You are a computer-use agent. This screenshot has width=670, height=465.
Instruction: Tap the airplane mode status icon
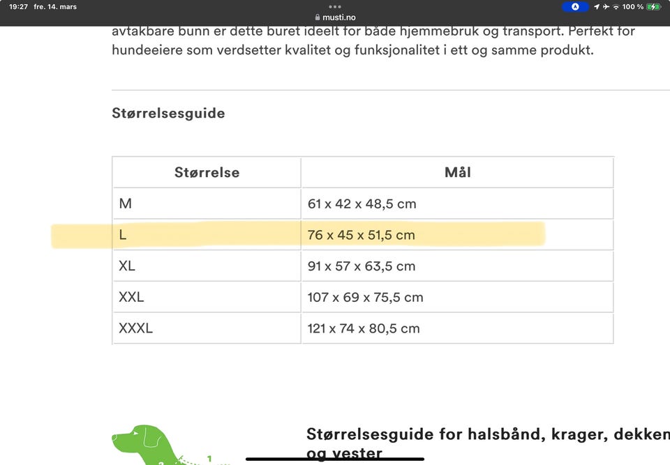(x=606, y=7)
